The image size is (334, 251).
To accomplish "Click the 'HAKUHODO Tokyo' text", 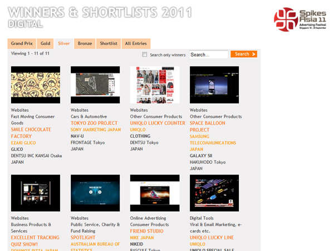I will pyautogui.click(x=208, y=162).
